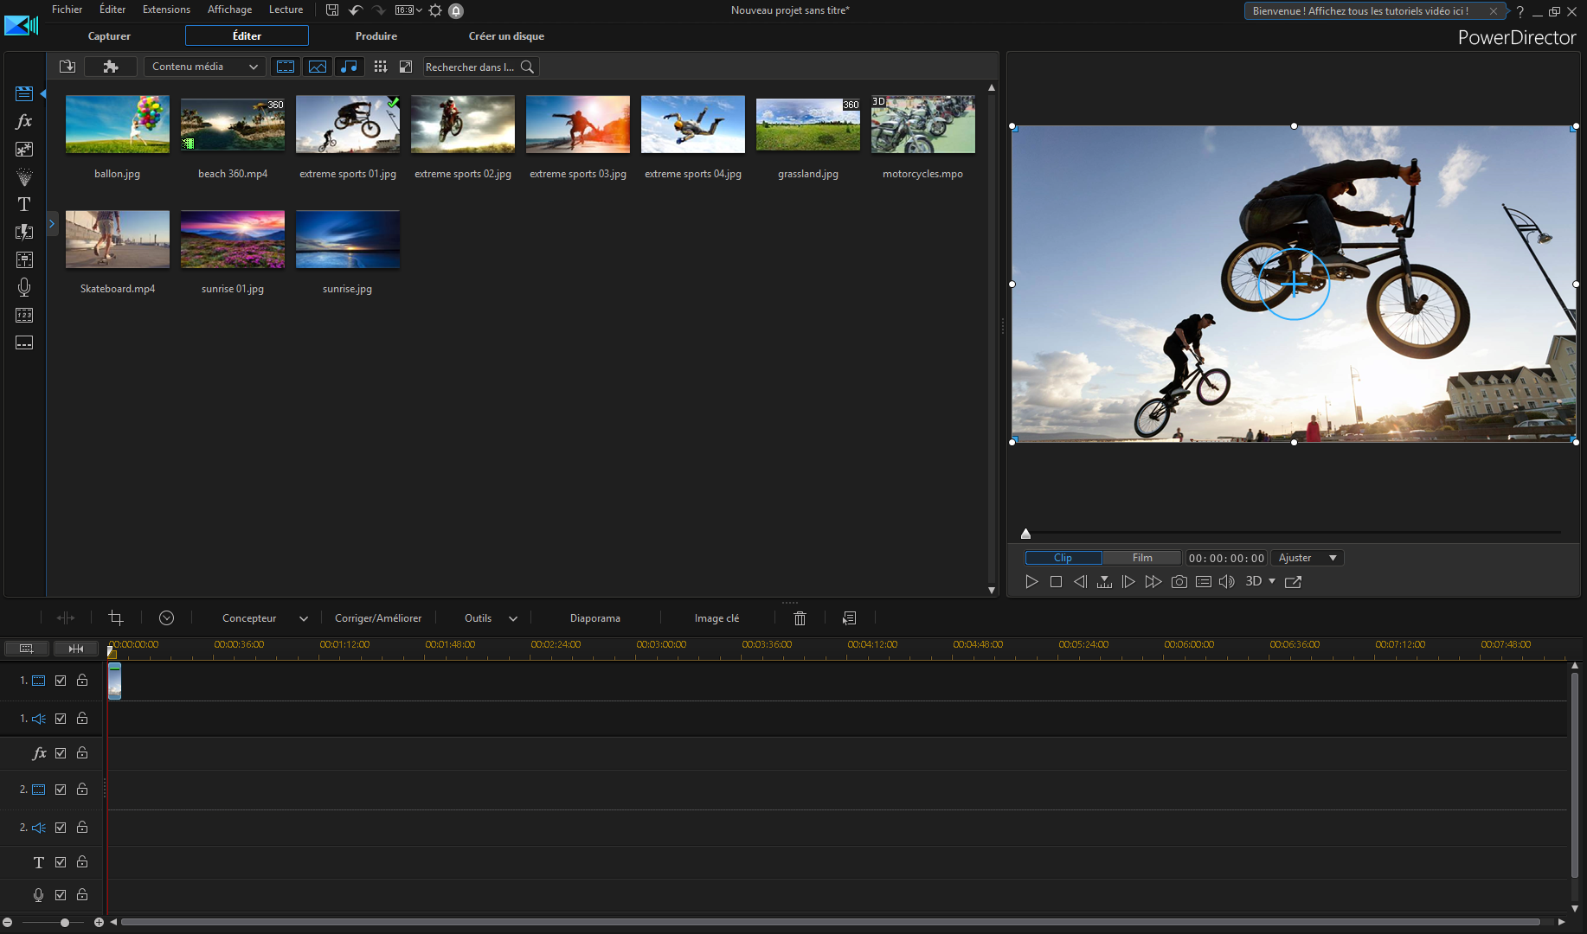Toggle checkbox of the title track
This screenshot has height=934, width=1587.
pos(61,862)
